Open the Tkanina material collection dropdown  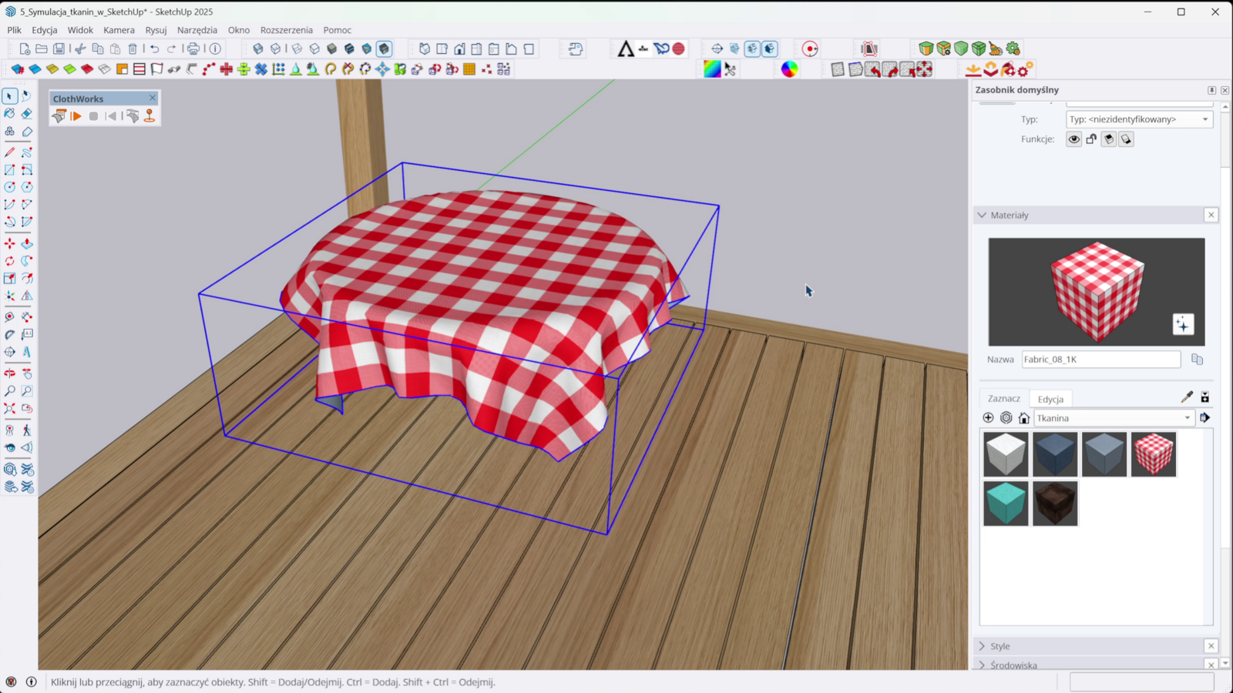coord(1113,418)
